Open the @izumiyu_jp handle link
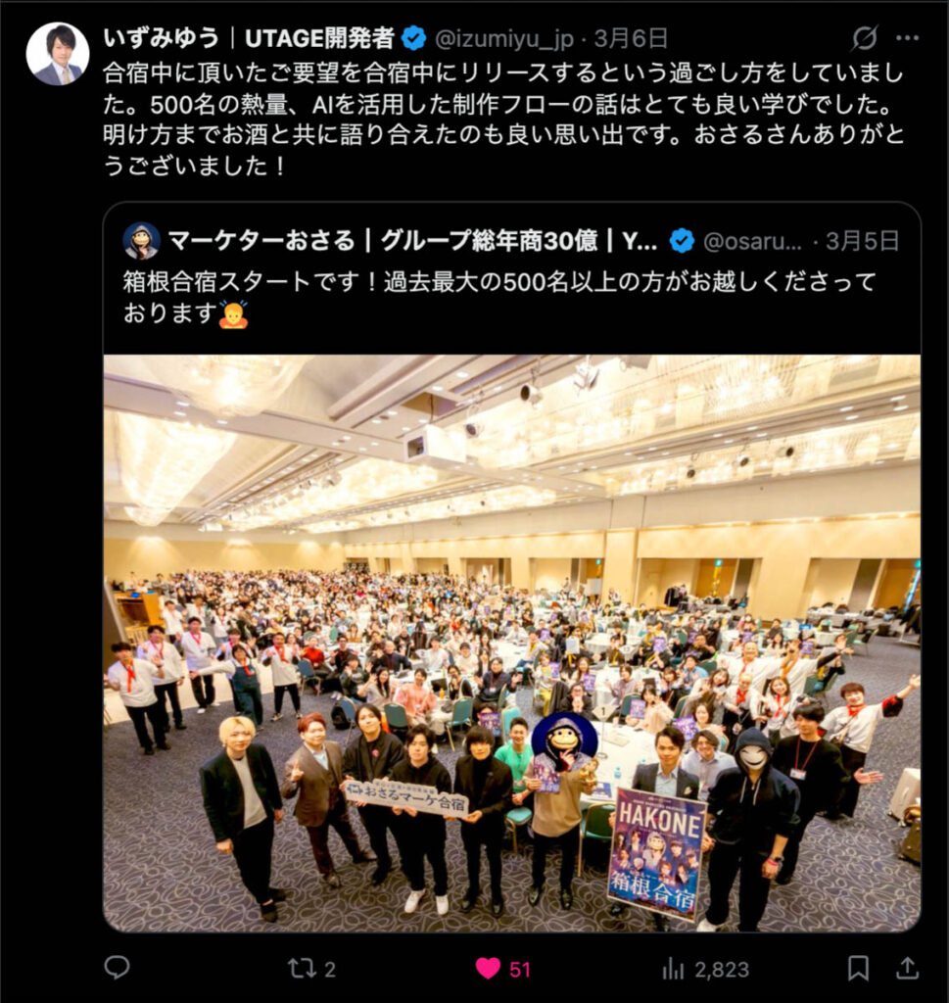The width and height of the screenshot is (949, 1003). 504,39
